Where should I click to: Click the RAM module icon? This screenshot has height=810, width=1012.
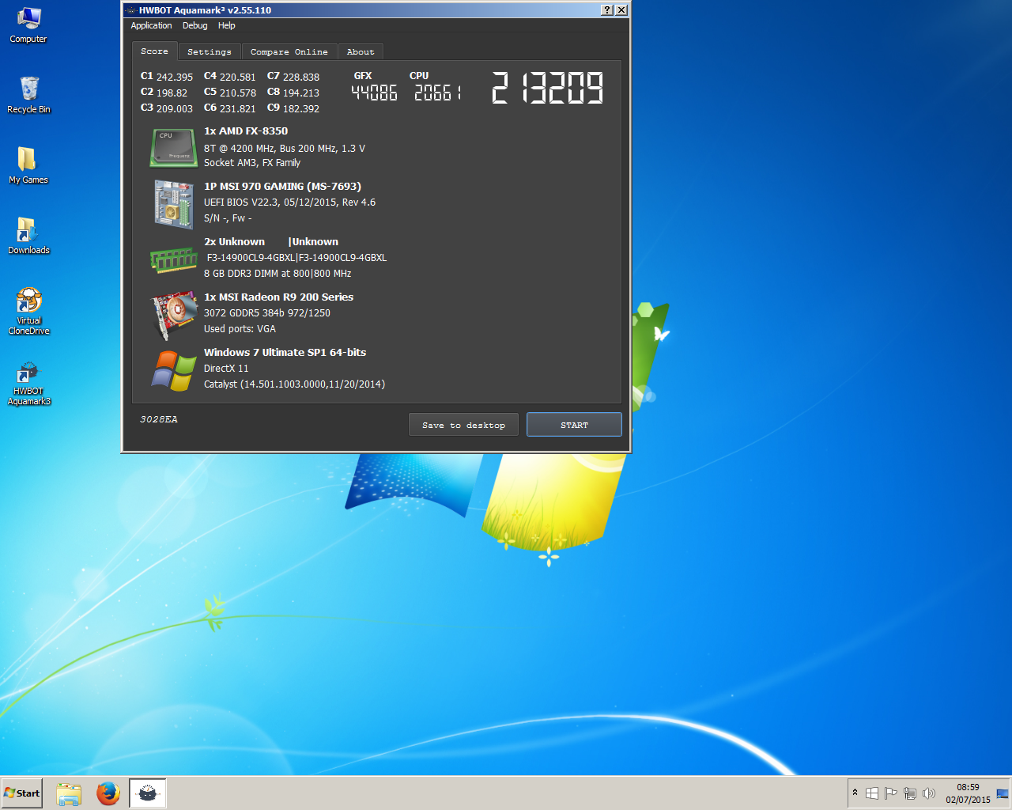pyautogui.click(x=173, y=259)
